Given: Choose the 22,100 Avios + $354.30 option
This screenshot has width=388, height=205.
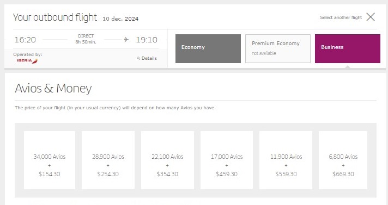Looking at the screenshot, I should (167, 160).
